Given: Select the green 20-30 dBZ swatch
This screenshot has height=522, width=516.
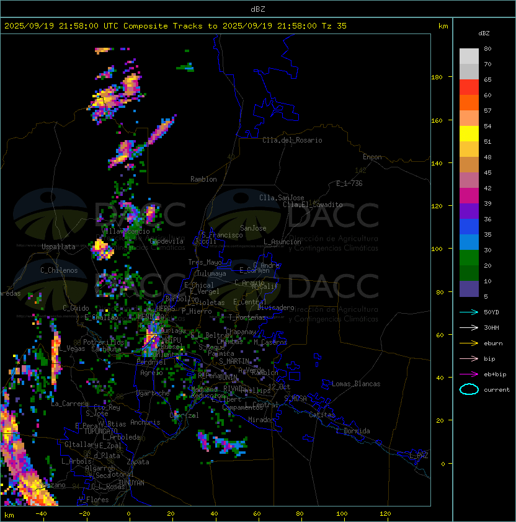Looking at the screenshot, I should (x=469, y=258).
